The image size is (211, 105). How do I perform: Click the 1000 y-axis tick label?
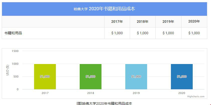(15, 64)
